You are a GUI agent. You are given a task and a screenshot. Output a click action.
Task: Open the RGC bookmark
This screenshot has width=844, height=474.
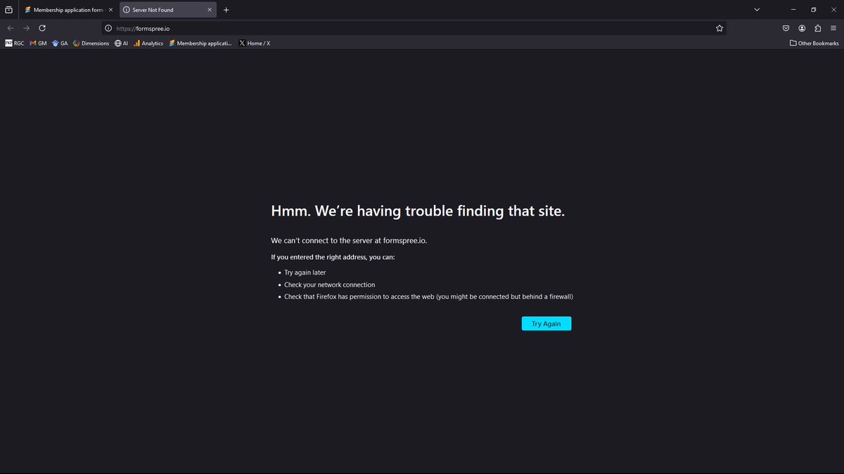[15, 43]
